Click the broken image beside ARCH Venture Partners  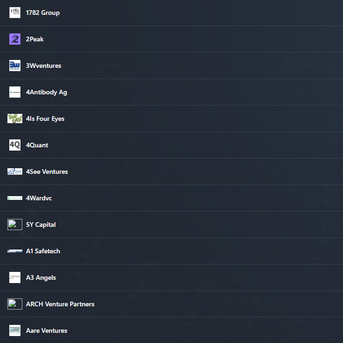[15, 304]
